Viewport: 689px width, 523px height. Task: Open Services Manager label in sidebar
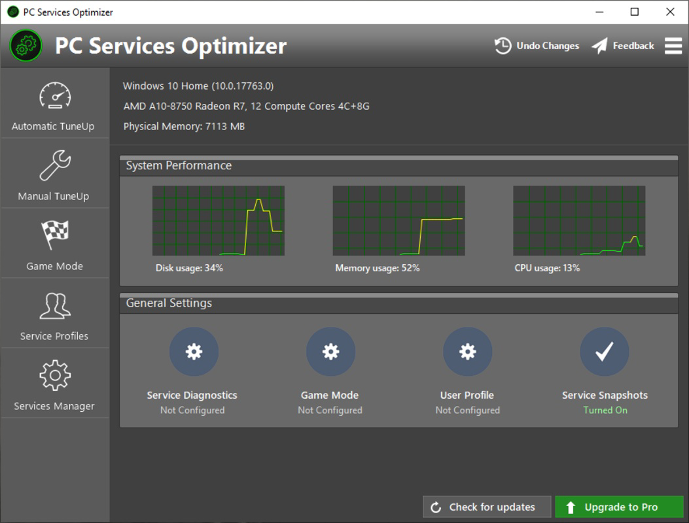pos(54,406)
